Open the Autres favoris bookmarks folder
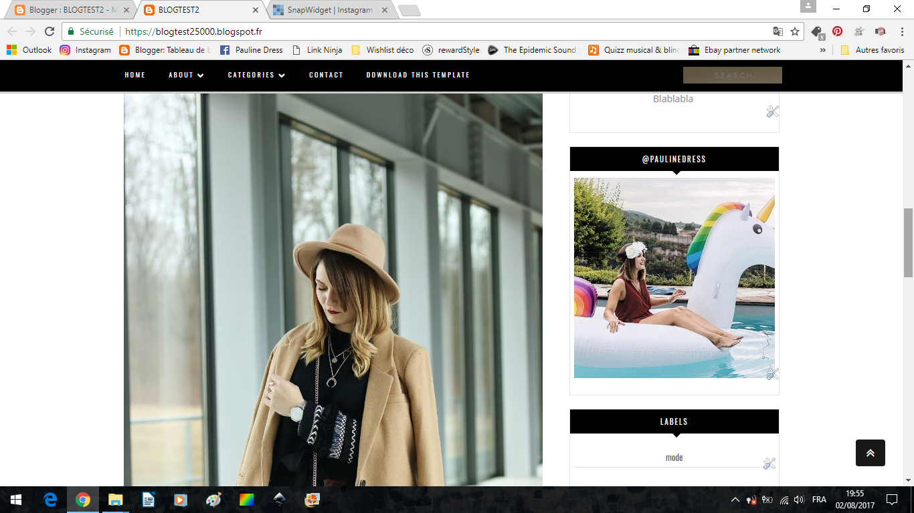Screen dimensions: 914x513 coord(873,50)
